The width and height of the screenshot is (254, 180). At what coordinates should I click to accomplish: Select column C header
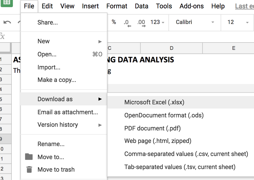124,48
